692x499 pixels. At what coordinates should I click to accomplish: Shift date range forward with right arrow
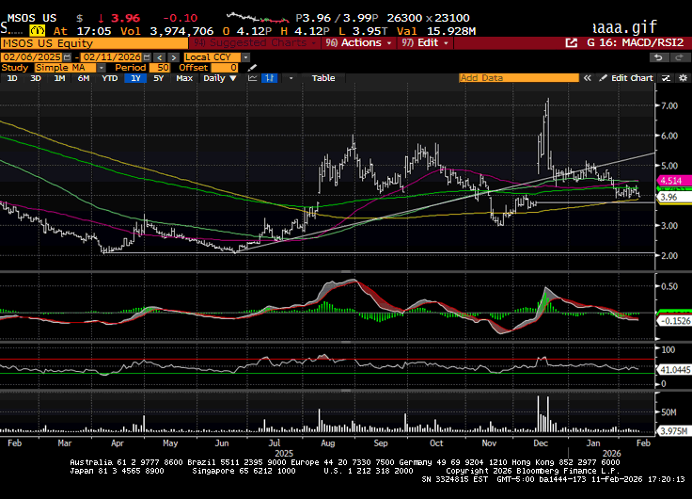point(173,57)
